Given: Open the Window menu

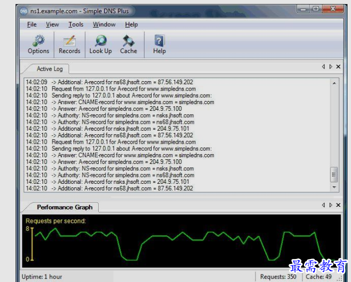Looking at the screenshot, I should coord(104,25).
